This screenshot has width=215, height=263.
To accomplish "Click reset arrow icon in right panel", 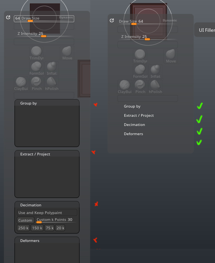I will pos(112,20).
